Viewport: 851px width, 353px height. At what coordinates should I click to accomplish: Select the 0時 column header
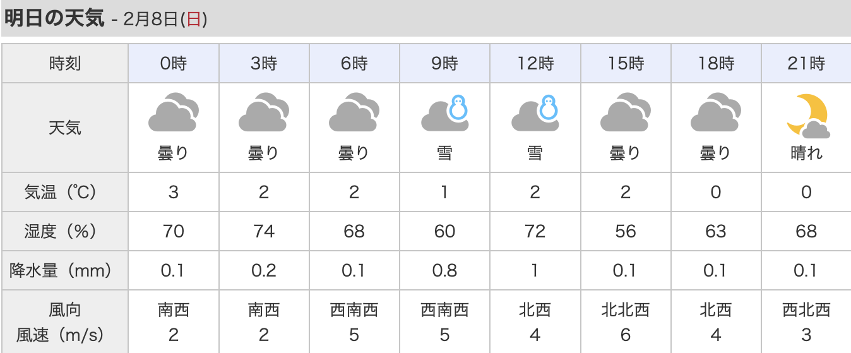(174, 63)
